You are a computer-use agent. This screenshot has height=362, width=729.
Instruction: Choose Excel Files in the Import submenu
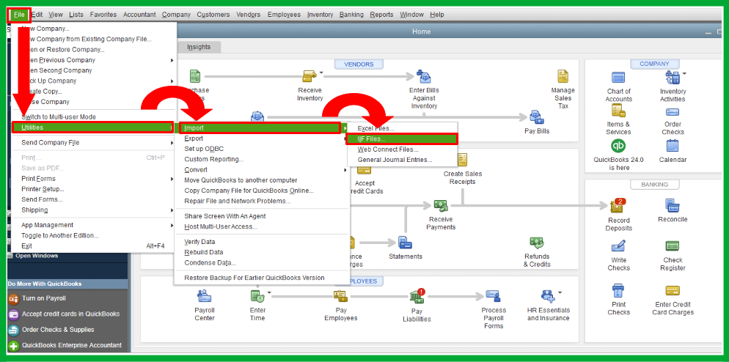point(376,128)
